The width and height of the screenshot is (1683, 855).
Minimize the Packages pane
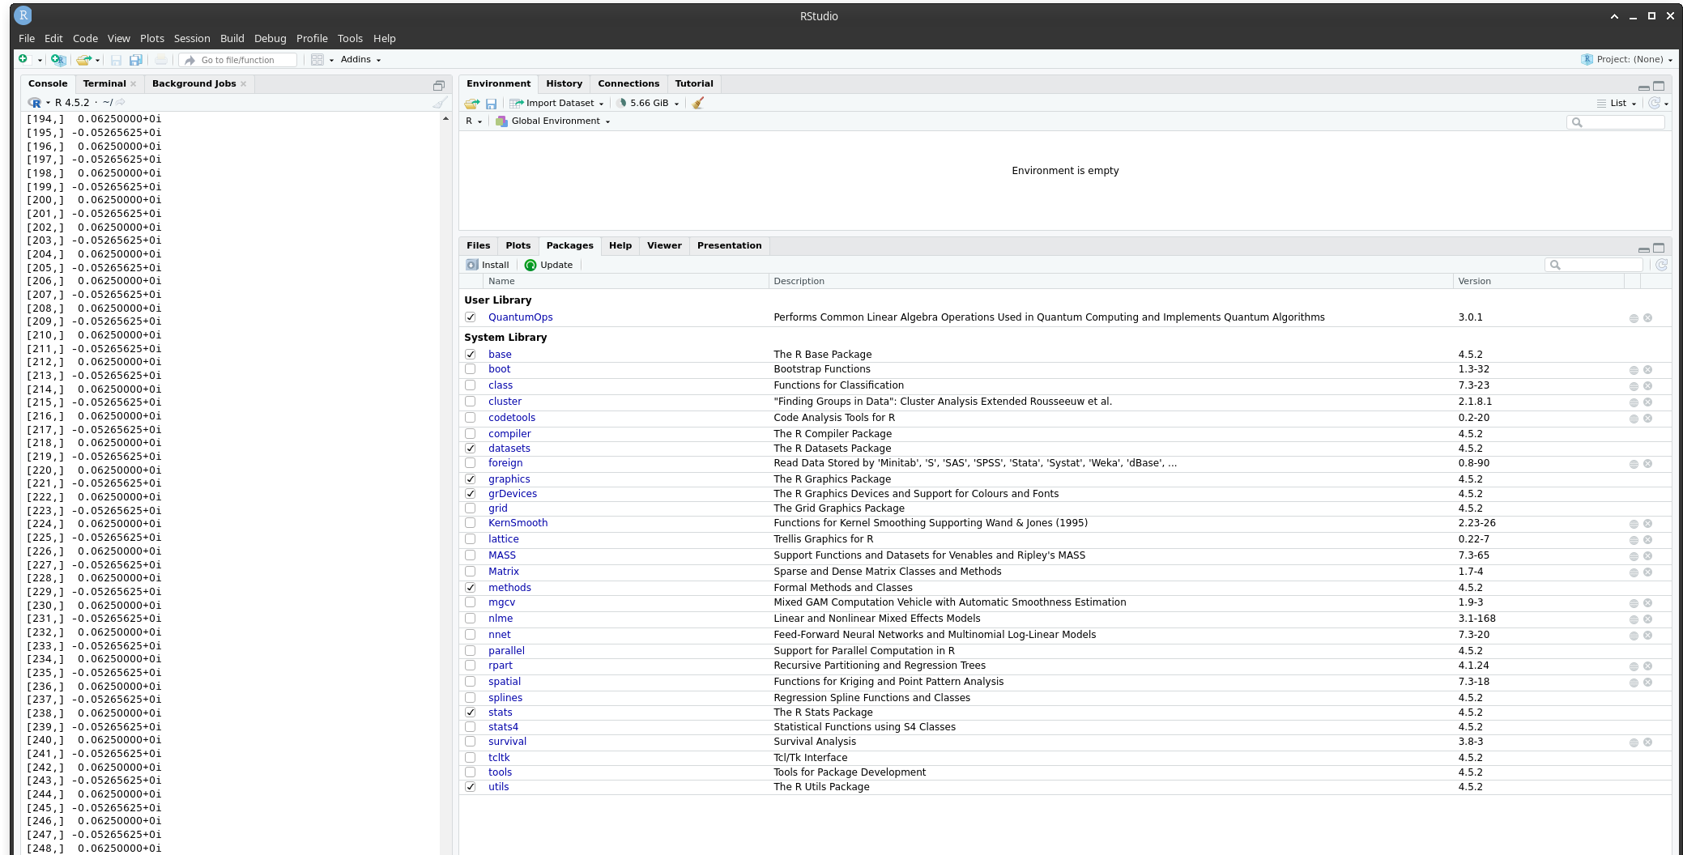point(1643,249)
